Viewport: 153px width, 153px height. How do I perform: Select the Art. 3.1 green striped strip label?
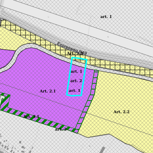(x=31, y=116)
